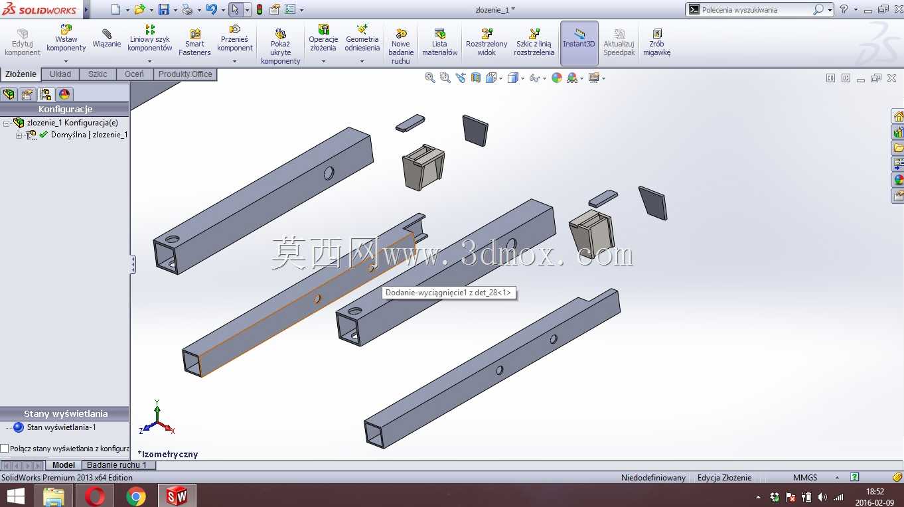904x507 pixels.
Task: Expand the Liniowy szyk komponentów dropdown arrow
Action: 150,61
